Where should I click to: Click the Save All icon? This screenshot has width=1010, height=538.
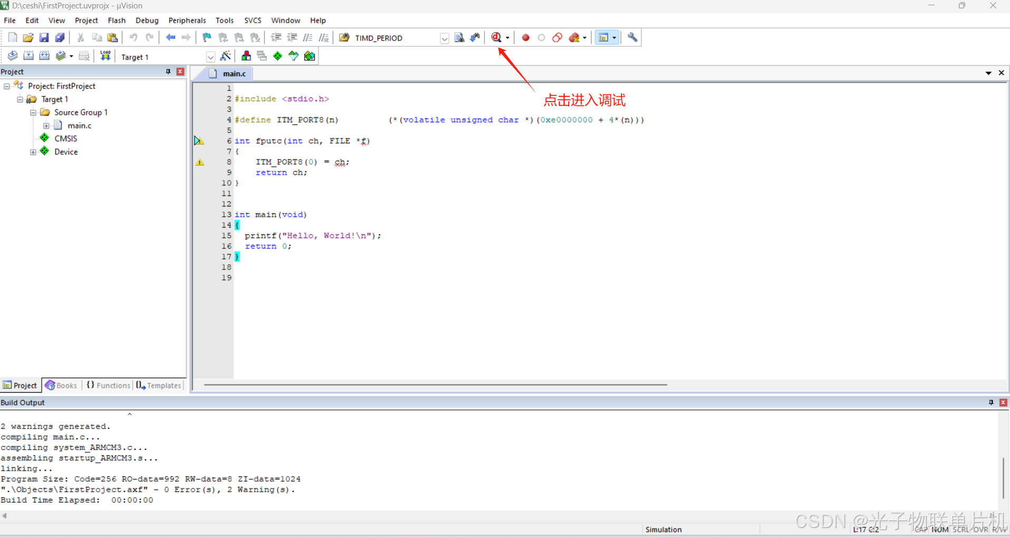(x=60, y=37)
